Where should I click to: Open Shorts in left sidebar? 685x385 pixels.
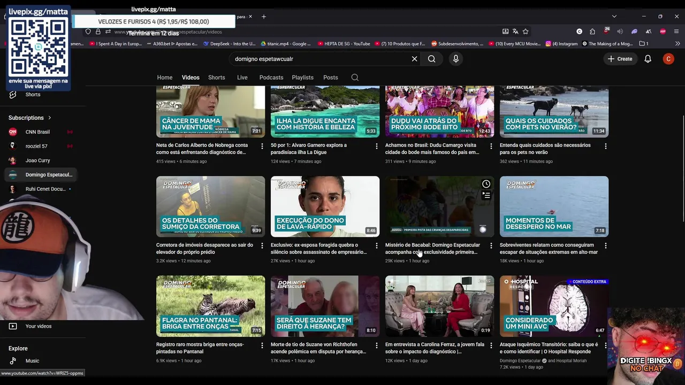(x=33, y=95)
